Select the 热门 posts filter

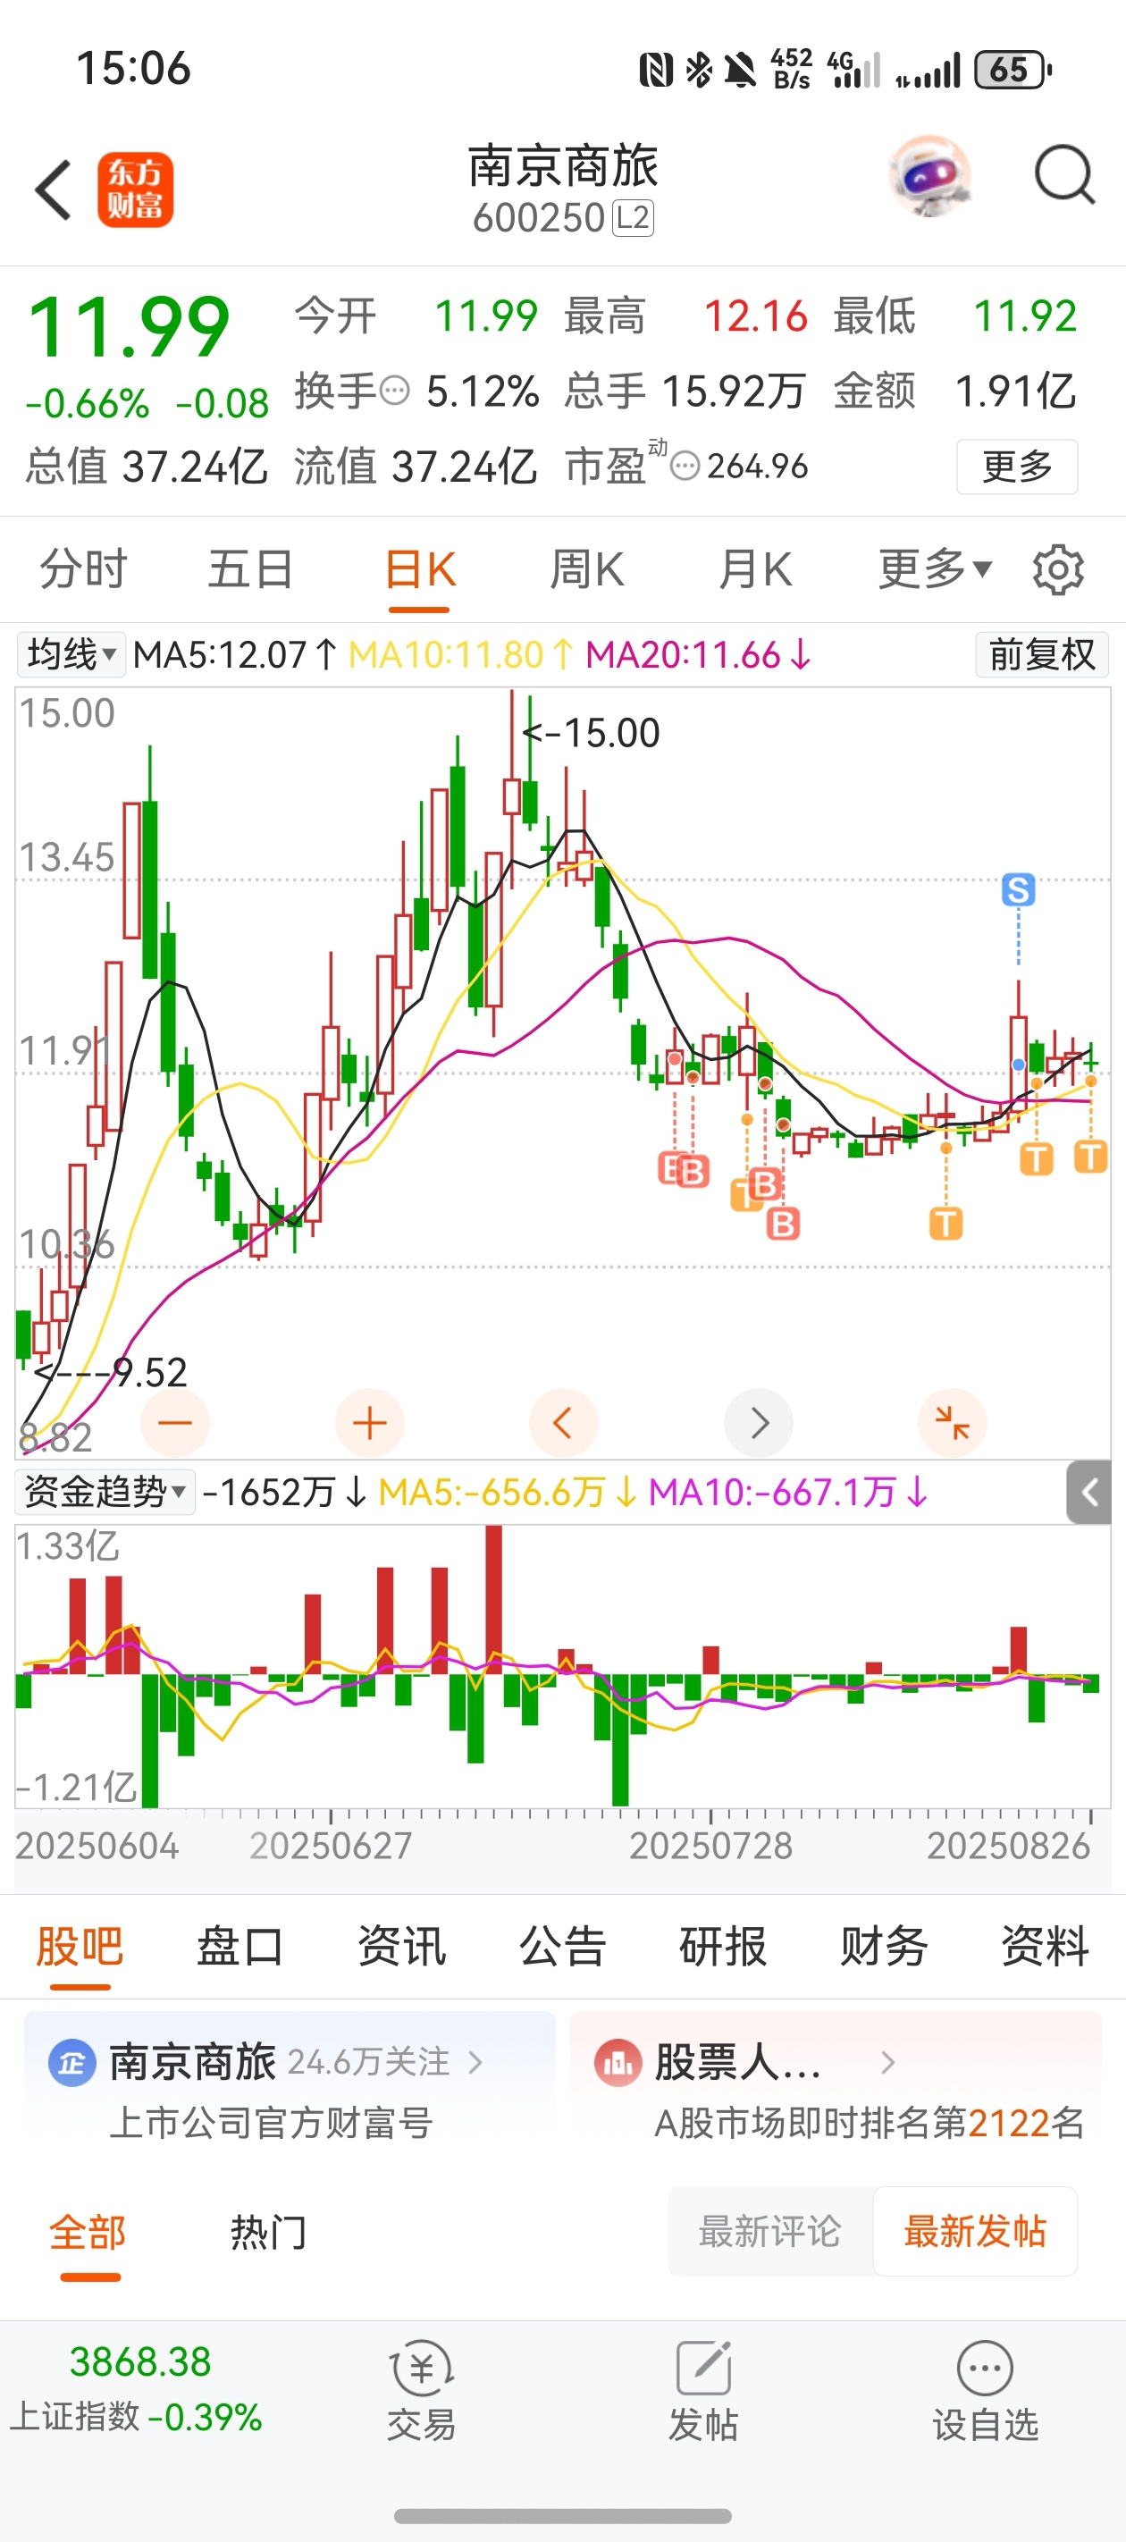[x=268, y=2232]
